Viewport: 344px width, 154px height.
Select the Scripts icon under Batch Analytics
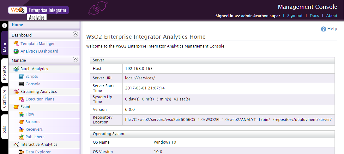[21, 76]
